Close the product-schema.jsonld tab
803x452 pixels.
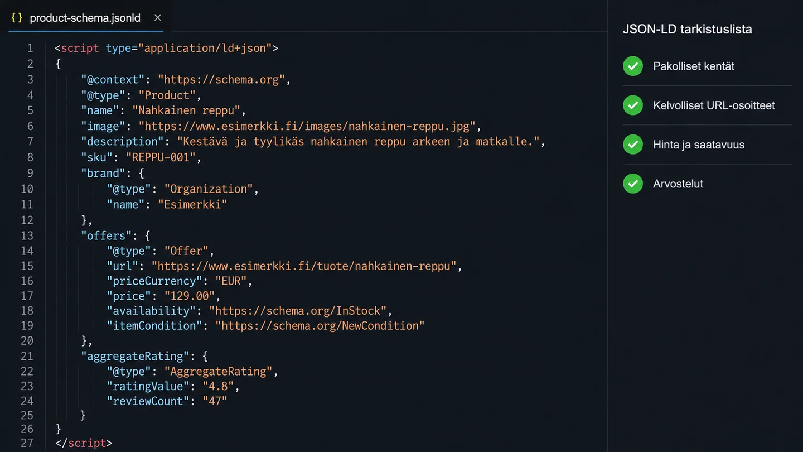(158, 18)
